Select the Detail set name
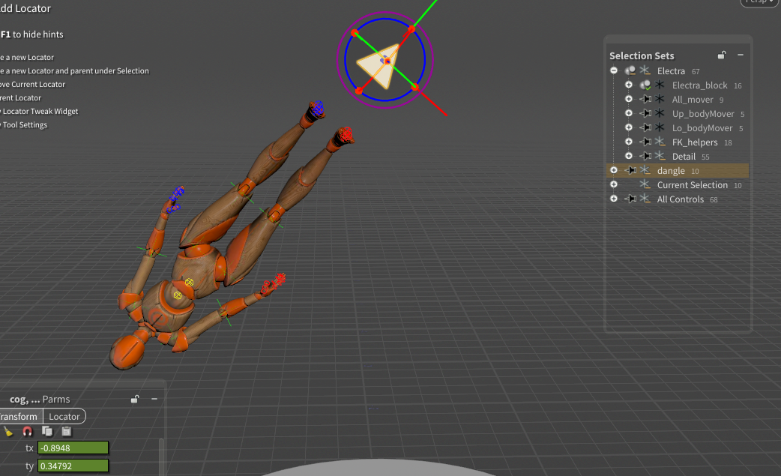Image resolution: width=781 pixels, height=476 pixels. coord(684,157)
